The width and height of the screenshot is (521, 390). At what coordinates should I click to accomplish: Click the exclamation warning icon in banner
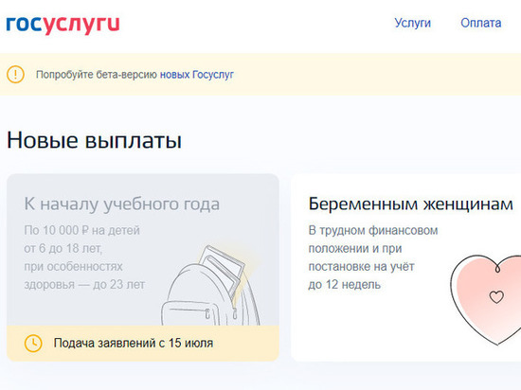tap(15, 75)
